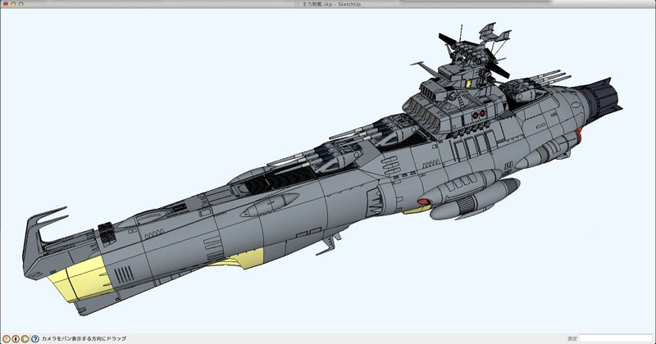Click the green zoom window button
This screenshot has height=344, width=656.
pos(22,4)
